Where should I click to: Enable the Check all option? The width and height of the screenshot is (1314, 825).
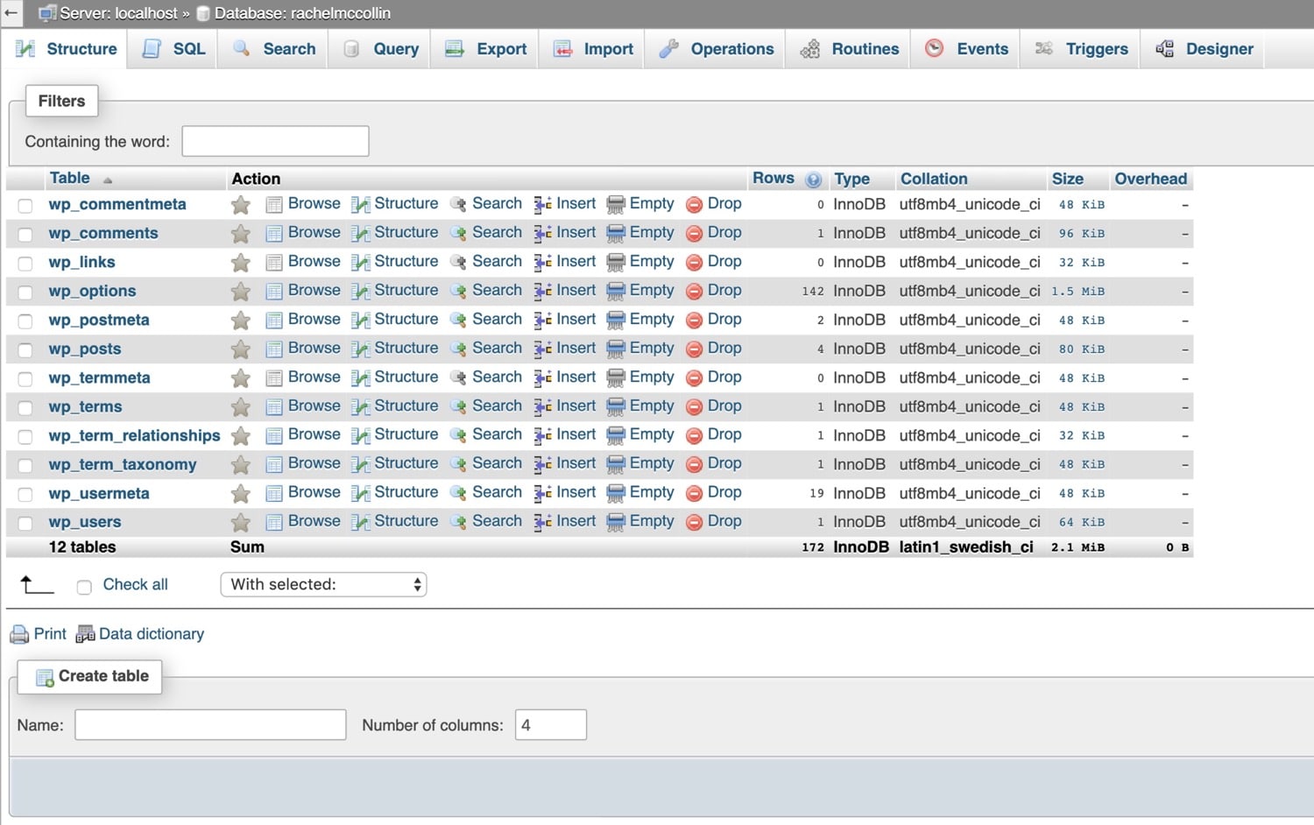(x=84, y=586)
